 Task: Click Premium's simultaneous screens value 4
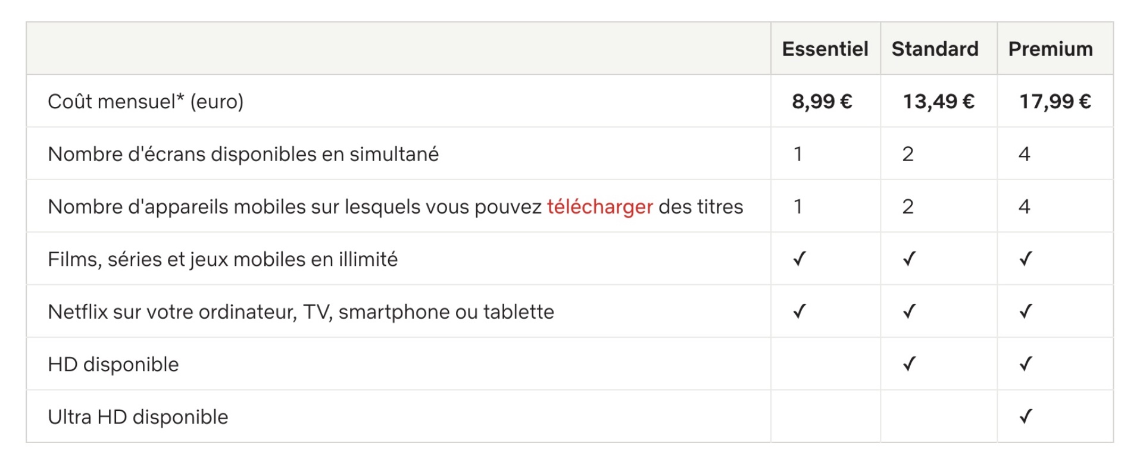click(x=1024, y=154)
